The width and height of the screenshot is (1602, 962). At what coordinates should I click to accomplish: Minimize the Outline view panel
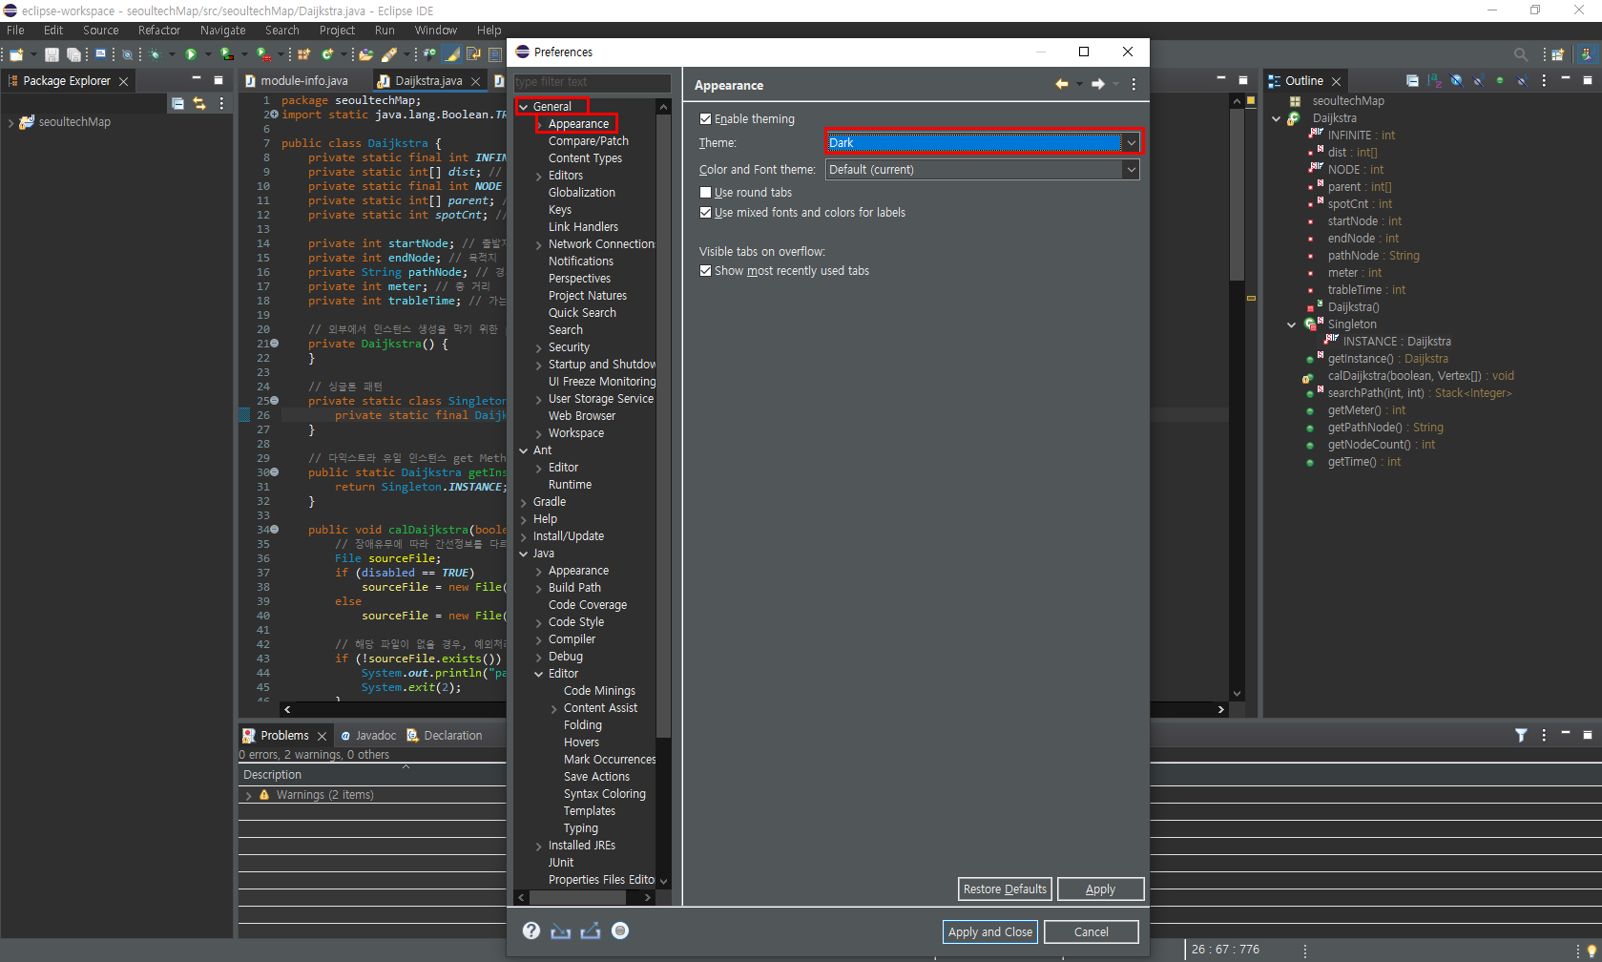click(1566, 80)
